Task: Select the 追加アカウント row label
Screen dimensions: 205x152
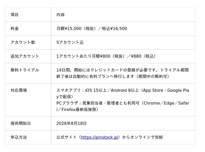Action: [25, 56]
